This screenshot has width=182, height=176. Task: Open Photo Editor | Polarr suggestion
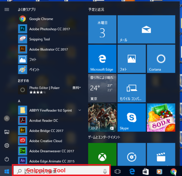[49, 90]
